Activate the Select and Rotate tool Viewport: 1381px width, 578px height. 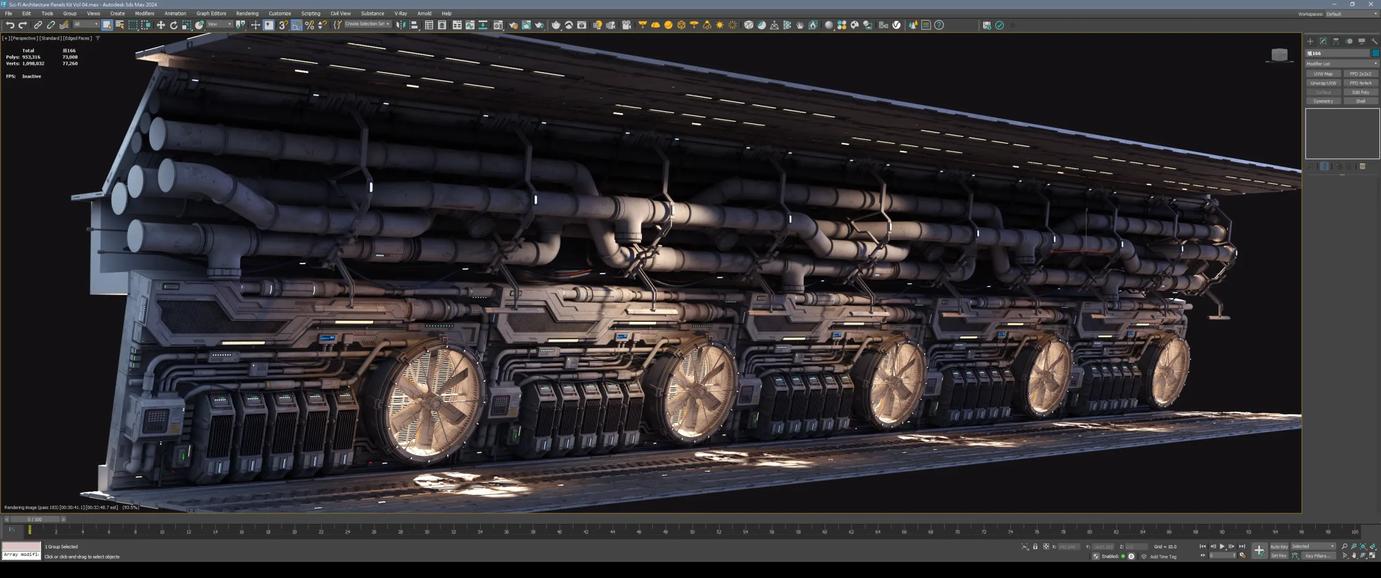(x=174, y=25)
